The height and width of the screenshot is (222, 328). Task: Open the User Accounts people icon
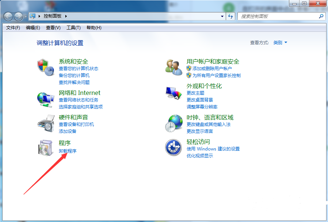click(173, 67)
